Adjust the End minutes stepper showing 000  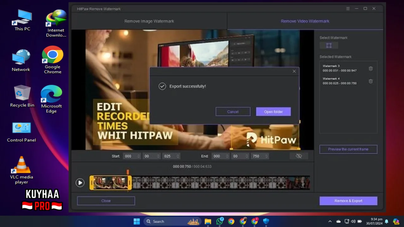point(220,156)
